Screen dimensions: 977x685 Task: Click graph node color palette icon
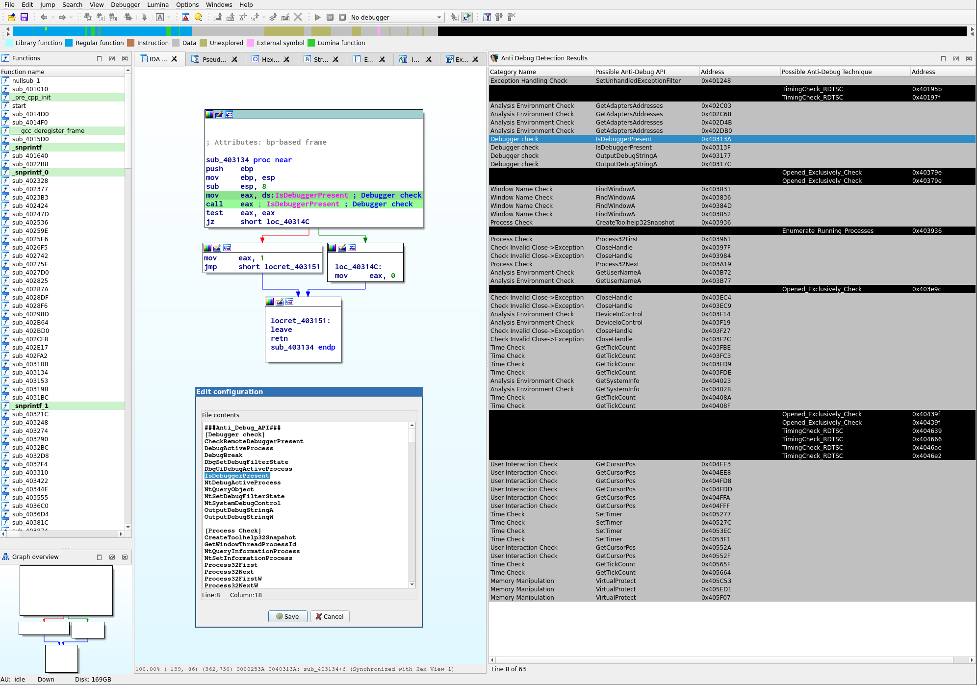pyautogui.click(x=209, y=114)
